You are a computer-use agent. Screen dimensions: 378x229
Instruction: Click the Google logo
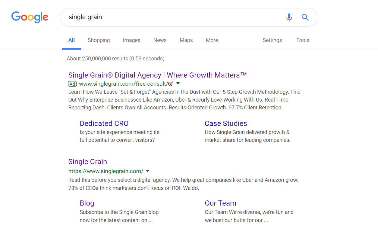pos(30,17)
